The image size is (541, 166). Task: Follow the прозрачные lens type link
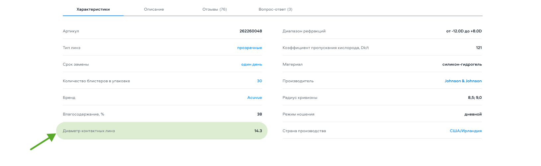coord(250,48)
